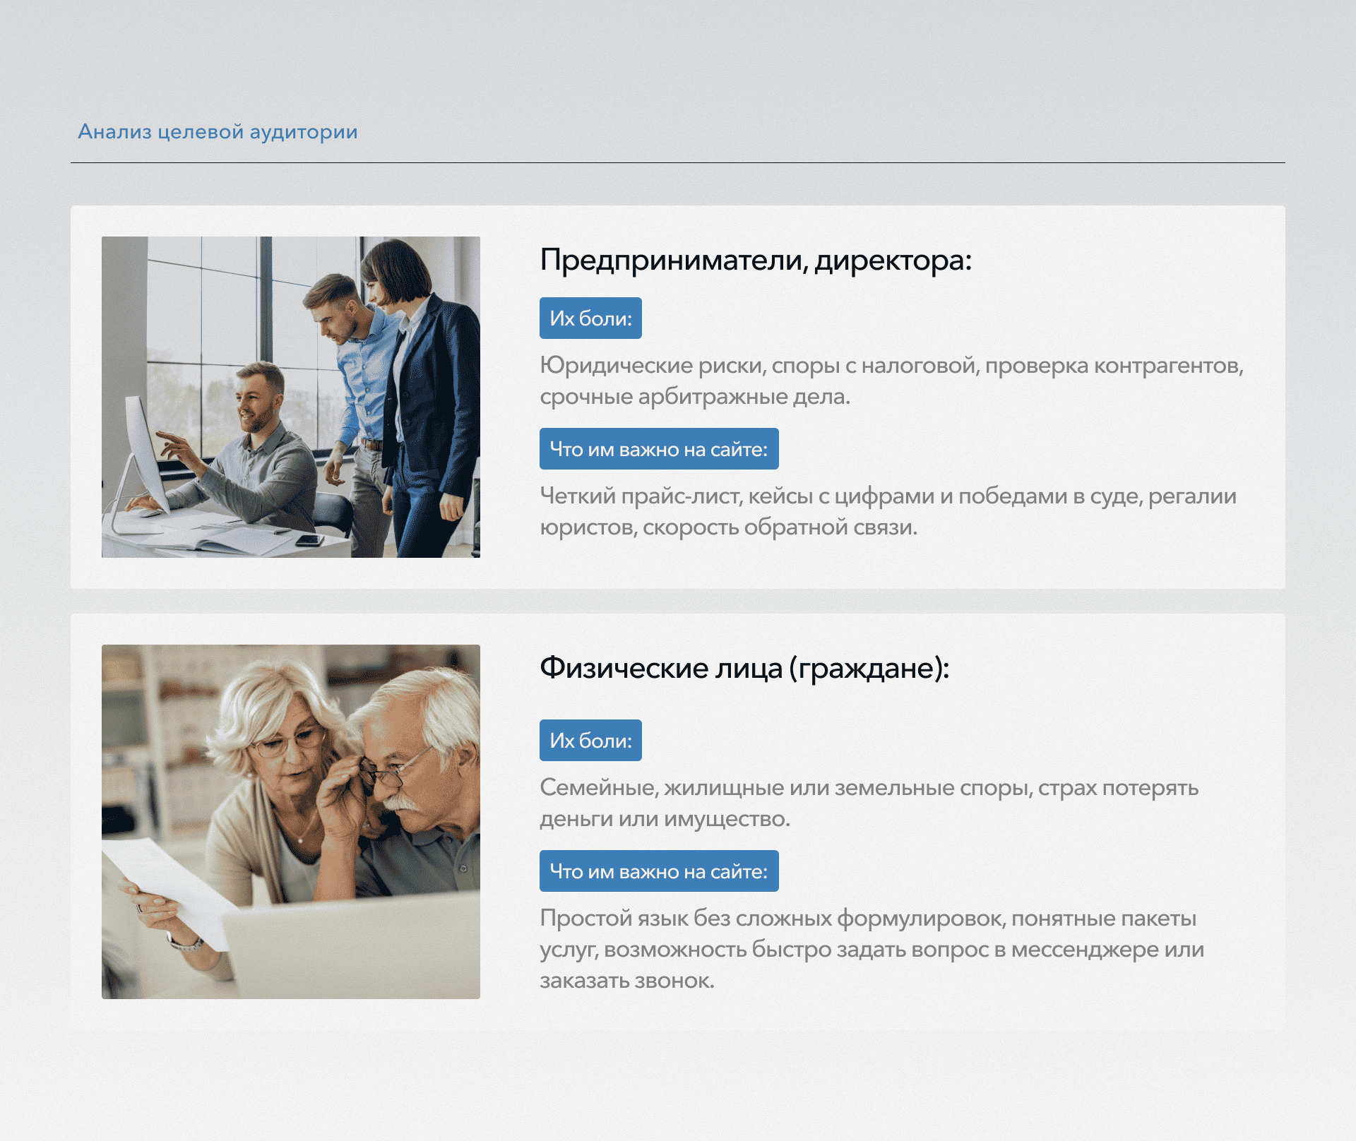
Task: Click 'Их боли:' badge under Предприниматели
Action: point(590,318)
